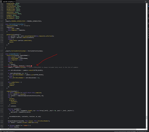The height and width of the screenshot is (132, 149).
Task: Collapse the first expanded debugger section arrow
Action: point(148,4)
